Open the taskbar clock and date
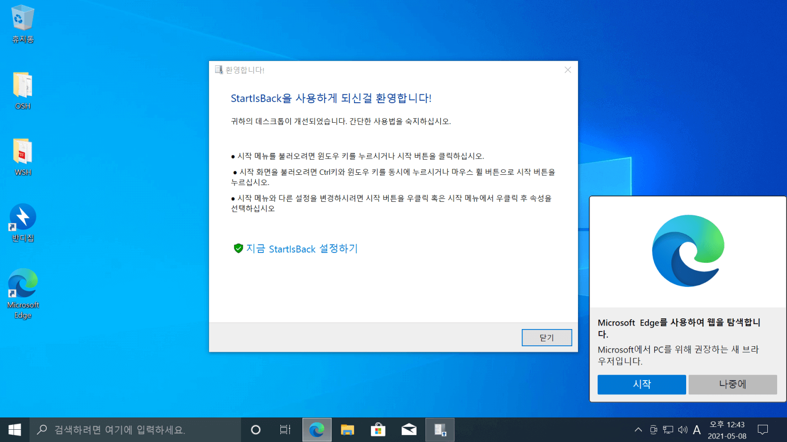This screenshot has height=442, width=787. tap(727, 430)
